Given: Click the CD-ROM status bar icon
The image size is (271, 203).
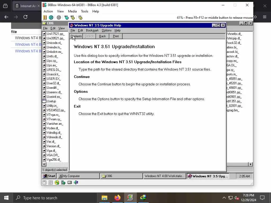Looking at the screenshot, I should pos(57,182).
